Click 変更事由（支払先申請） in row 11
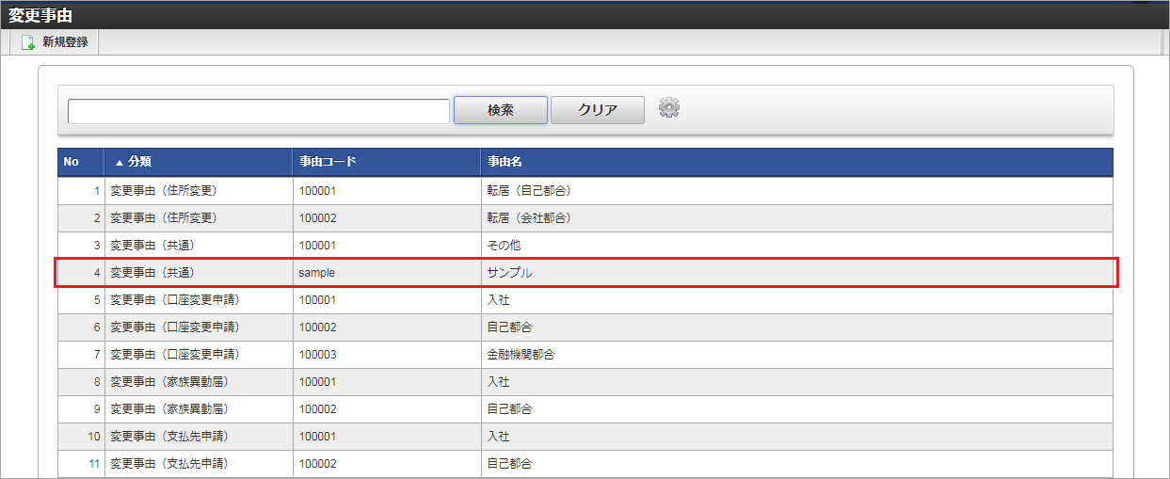This screenshot has height=479, width=1170. [x=169, y=464]
